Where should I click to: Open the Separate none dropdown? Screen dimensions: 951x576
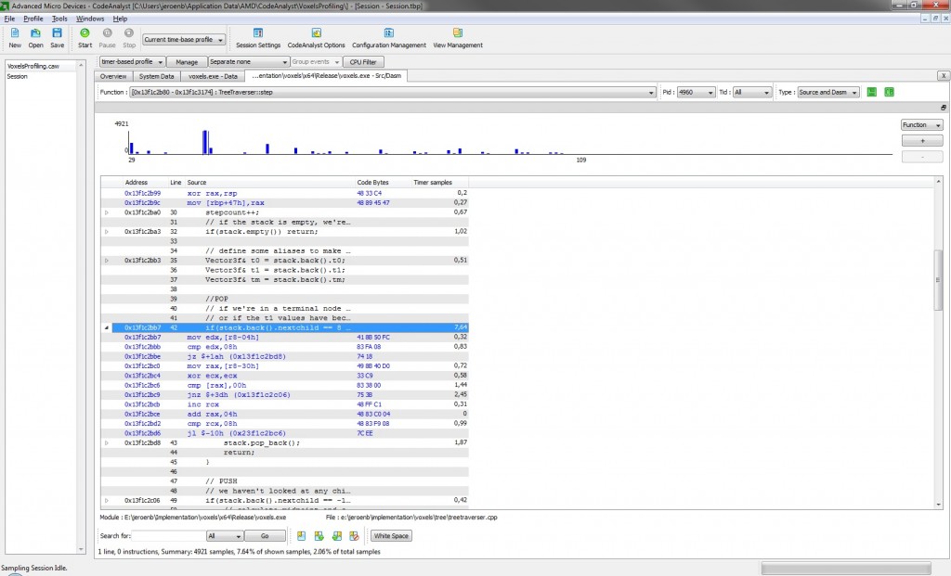pyautogui.click(x=248, y=62)
